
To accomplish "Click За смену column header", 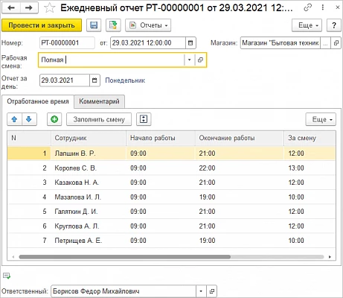I will pyautogui.click(x=310, y=138).
